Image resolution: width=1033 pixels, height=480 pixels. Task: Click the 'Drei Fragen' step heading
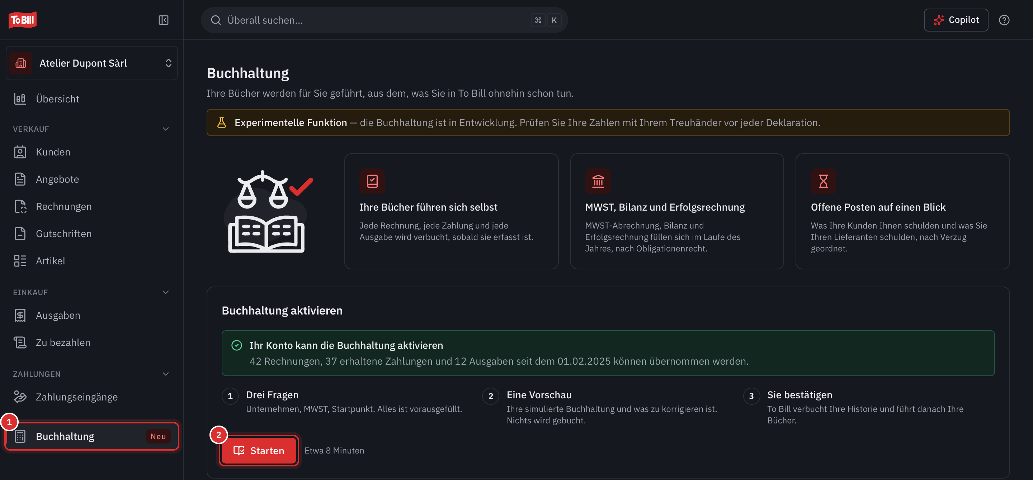pos(272,395)
